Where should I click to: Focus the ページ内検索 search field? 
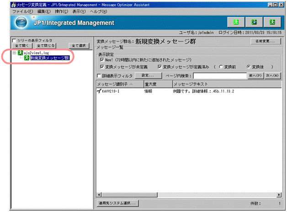[219, 75]
